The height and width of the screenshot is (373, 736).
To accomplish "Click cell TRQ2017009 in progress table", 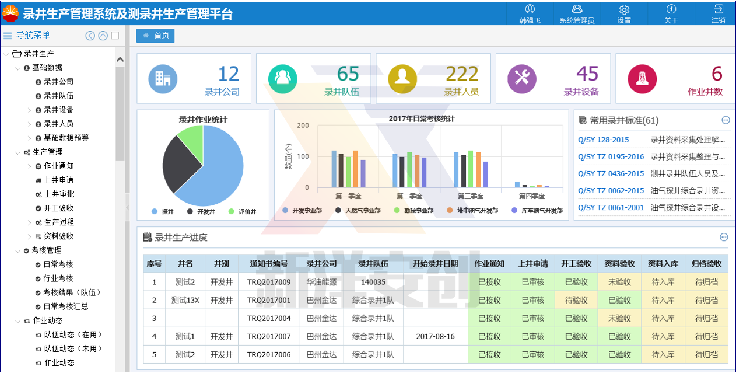I will tap(269, 283).
